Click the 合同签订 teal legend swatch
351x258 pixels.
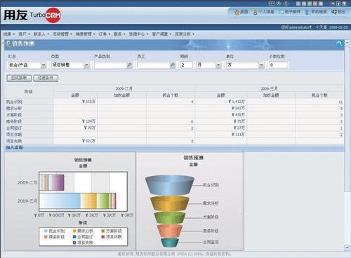74,237
